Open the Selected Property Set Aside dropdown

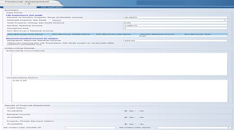click(x=140, y=20)
